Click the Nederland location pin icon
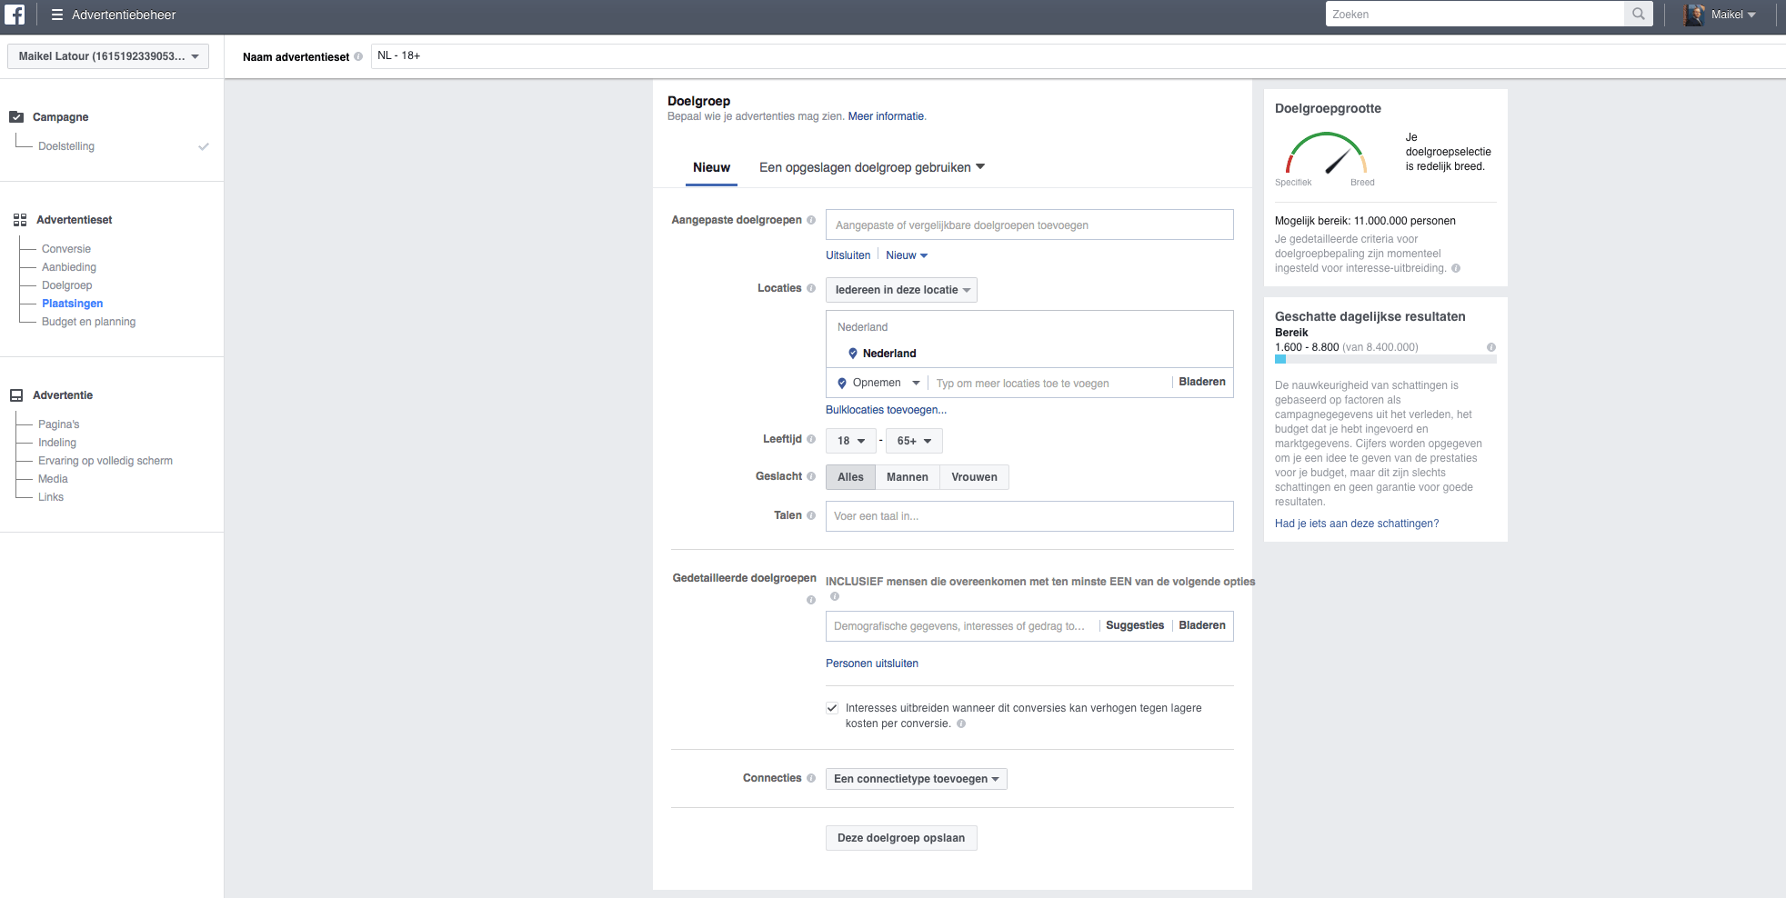1786x898 pixels. tap(853, 354)
